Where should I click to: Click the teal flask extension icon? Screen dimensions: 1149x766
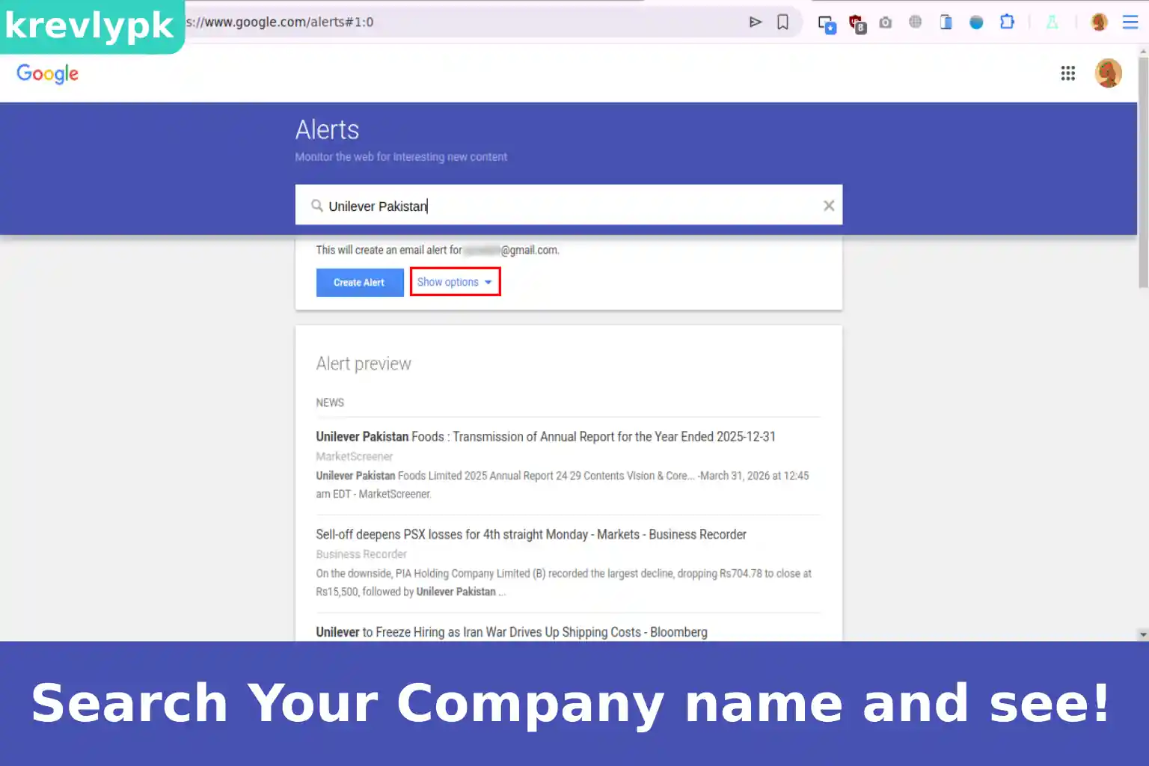point(1052,22)
